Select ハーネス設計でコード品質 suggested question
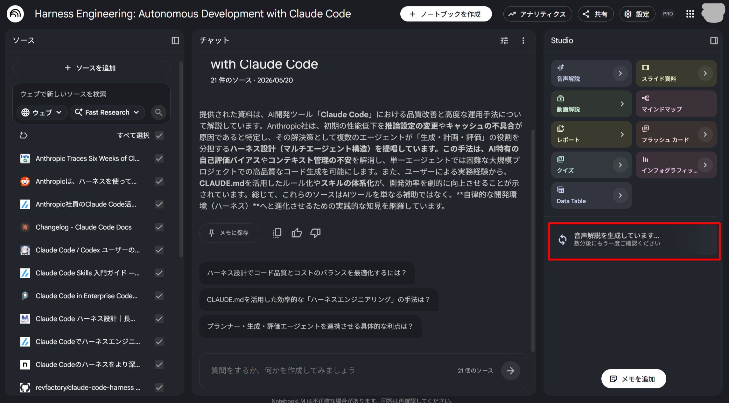 tap(307, 273)
